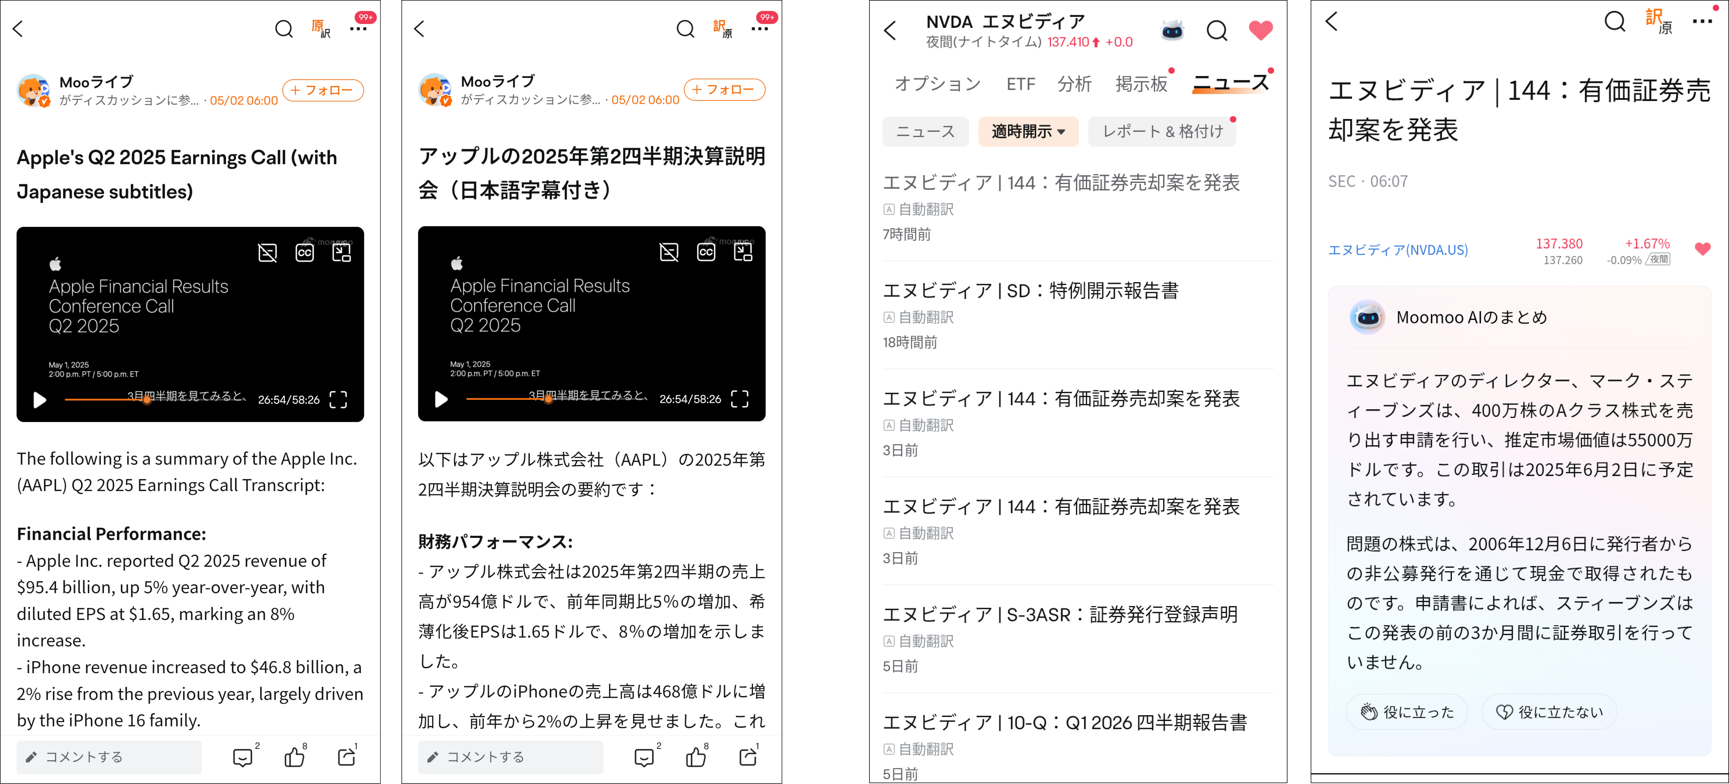Open the Moomoo AI robot icon on NVDA screen
The width and height of the screenshot is (1729, 784).
pyautogui.click(x=1173, y=30)
